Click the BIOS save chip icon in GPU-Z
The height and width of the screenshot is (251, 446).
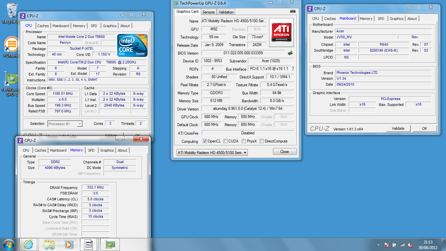290,53
